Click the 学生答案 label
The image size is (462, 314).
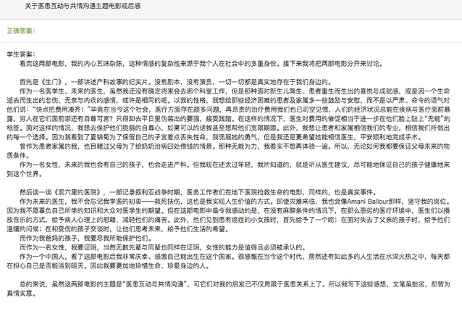[22, 54]
